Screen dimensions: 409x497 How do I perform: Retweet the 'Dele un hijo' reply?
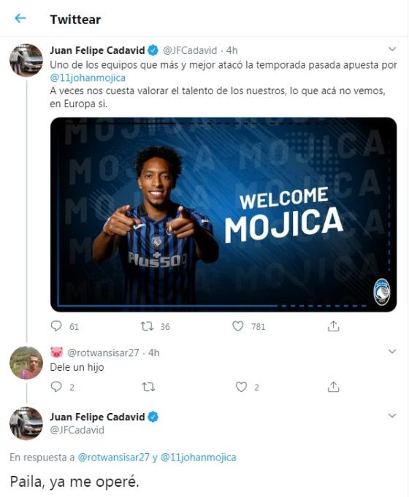[148, 387]
